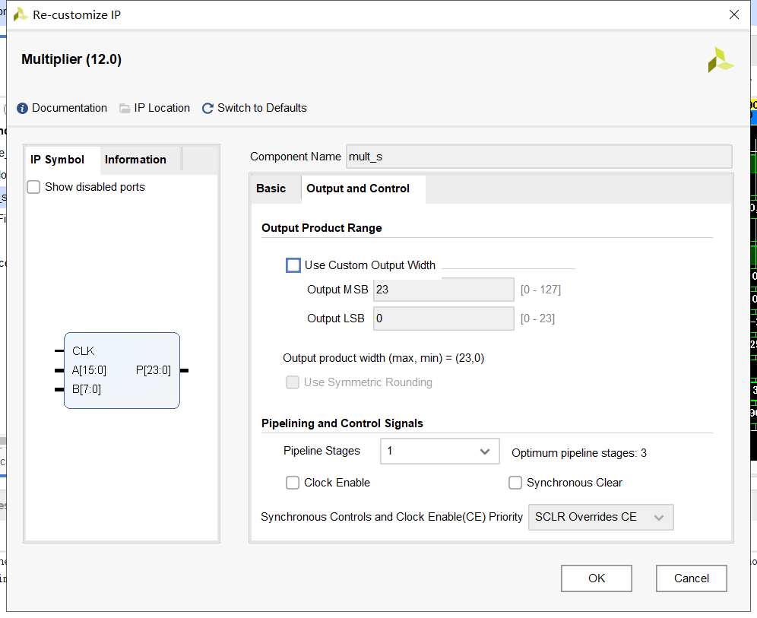Click the Vivado icon in title bar
757x618 pixels.
(x=21, y=14)
